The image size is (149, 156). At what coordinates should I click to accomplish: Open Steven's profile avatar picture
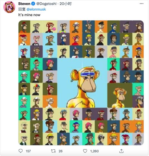(x=9, y=7)
